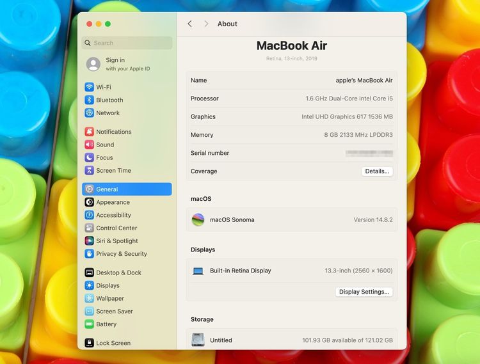
Task: Click the Built-in Retina Display laptop icon
Action: 198,271
